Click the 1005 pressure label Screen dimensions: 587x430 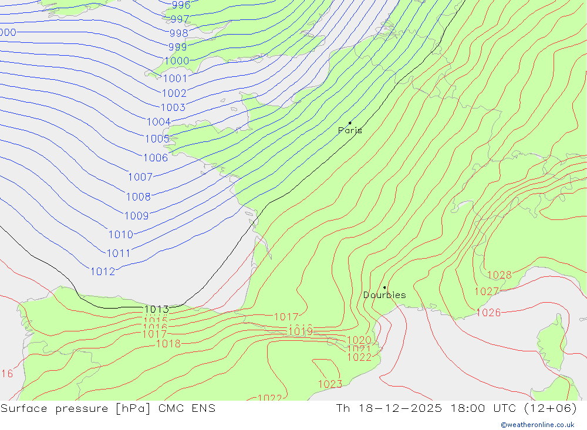[x=157, y=139]
